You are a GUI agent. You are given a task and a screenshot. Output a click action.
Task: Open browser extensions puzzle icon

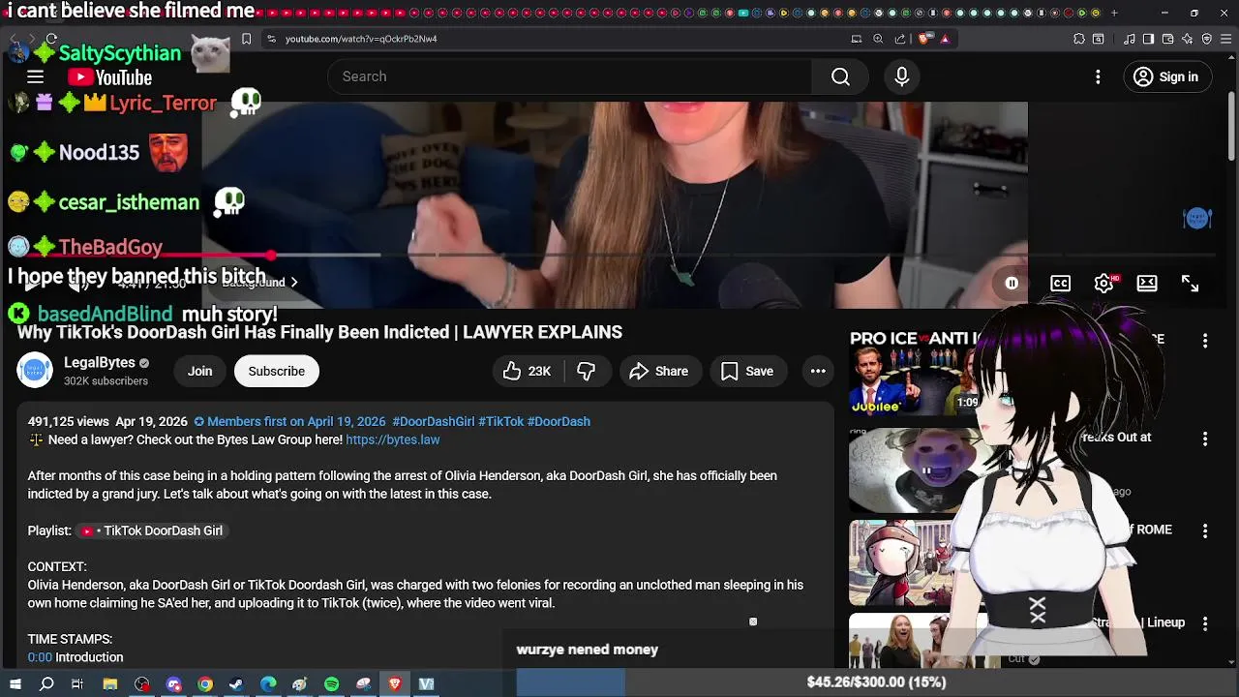pyautogui.click(x=1079, y=39)
